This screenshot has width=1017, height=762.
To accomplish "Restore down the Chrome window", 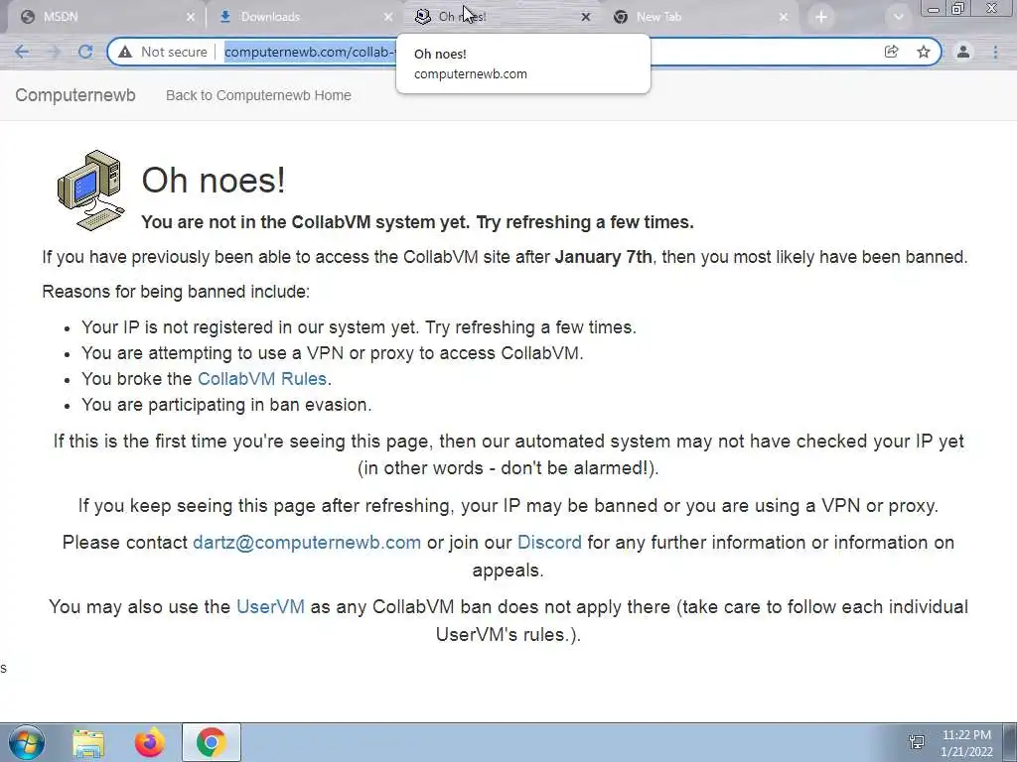I will (x=958, y=9).
